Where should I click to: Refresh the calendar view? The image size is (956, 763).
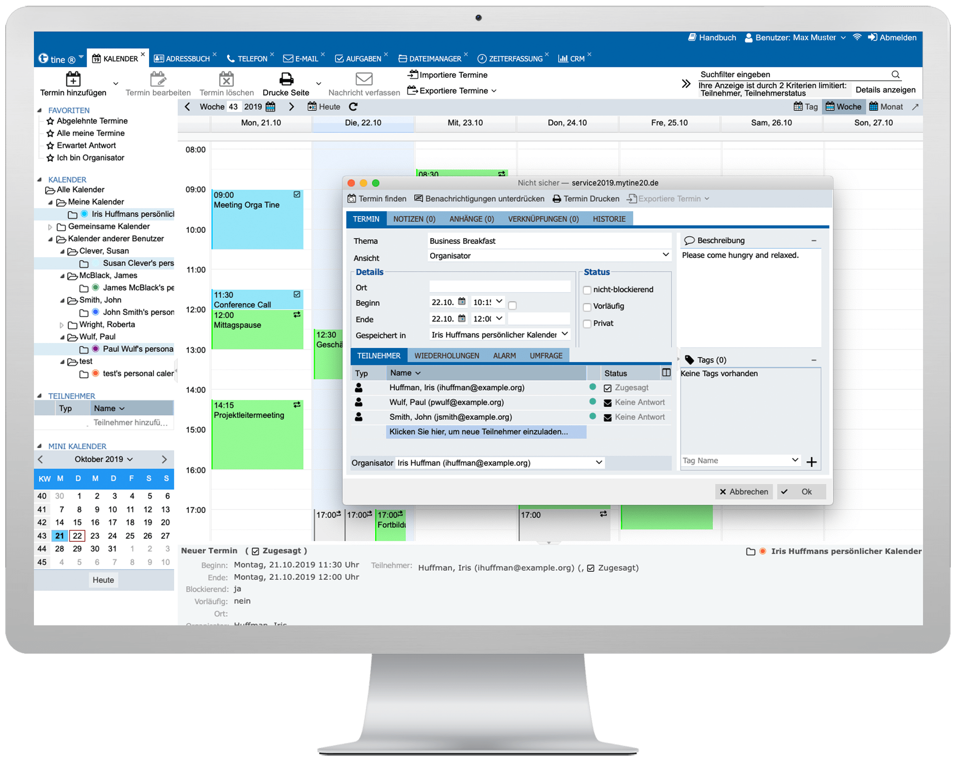click(353, 107)
